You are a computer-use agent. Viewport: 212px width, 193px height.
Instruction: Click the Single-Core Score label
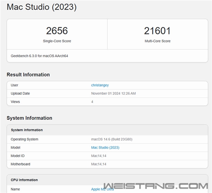click(x=57, y=41)
